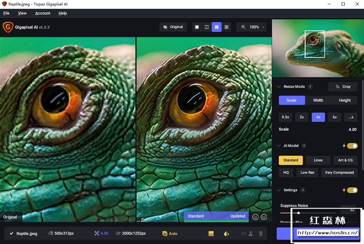Click the yellow blur removal icon in file row

[226, 234]
